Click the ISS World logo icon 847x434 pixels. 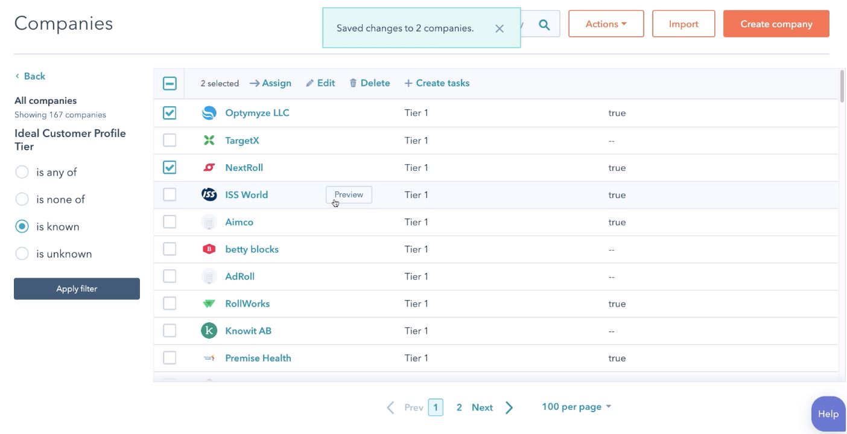click(209, 194)
